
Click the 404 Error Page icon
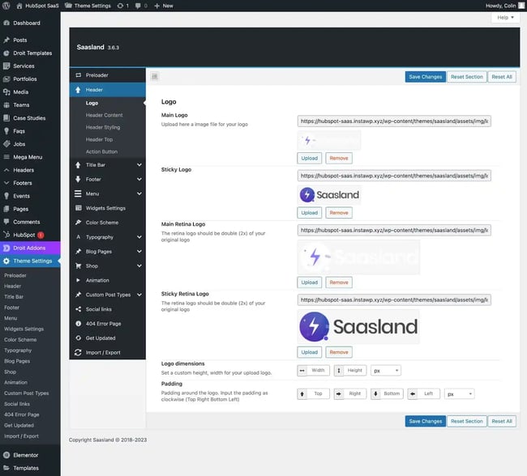click(x=79, y=324)
